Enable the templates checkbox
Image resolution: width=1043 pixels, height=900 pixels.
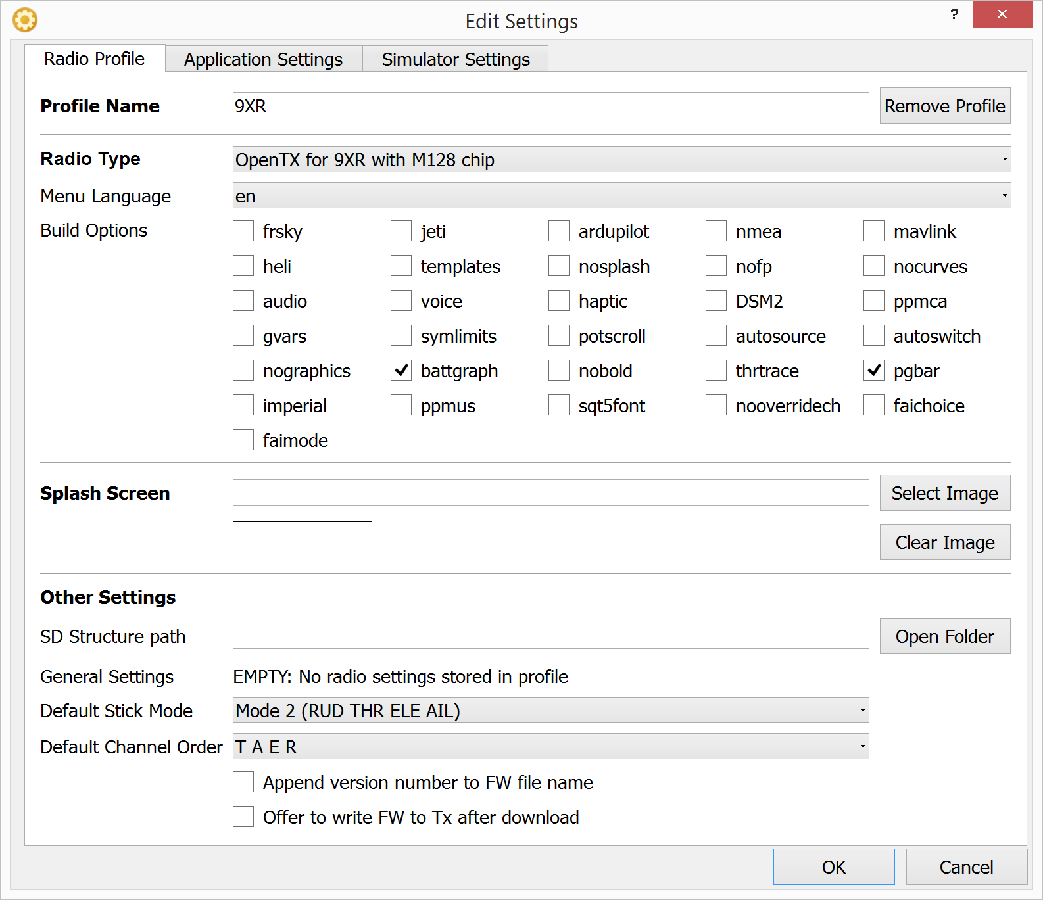pyautogui.click(x=401, y=266)
